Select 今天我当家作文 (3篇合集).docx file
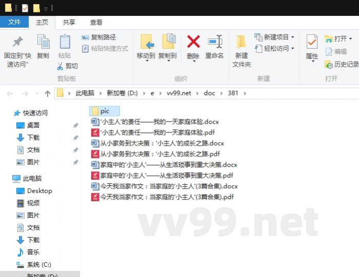 (x=165, y=186)
